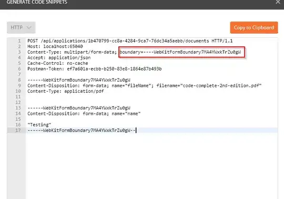Viewport: 284px width, 199px height.
Task: Click line number 12 in the gutter
Action: pyautogui.click(x=18, y=103)
